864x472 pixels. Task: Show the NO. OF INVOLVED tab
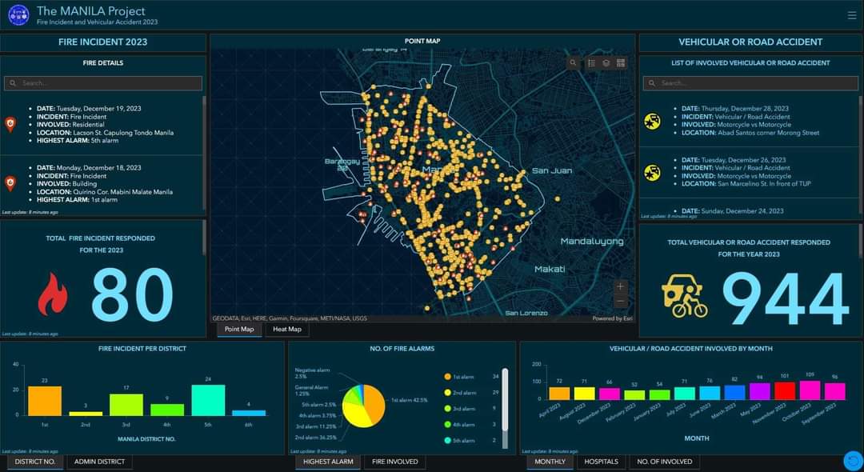(x=664, y=462)
